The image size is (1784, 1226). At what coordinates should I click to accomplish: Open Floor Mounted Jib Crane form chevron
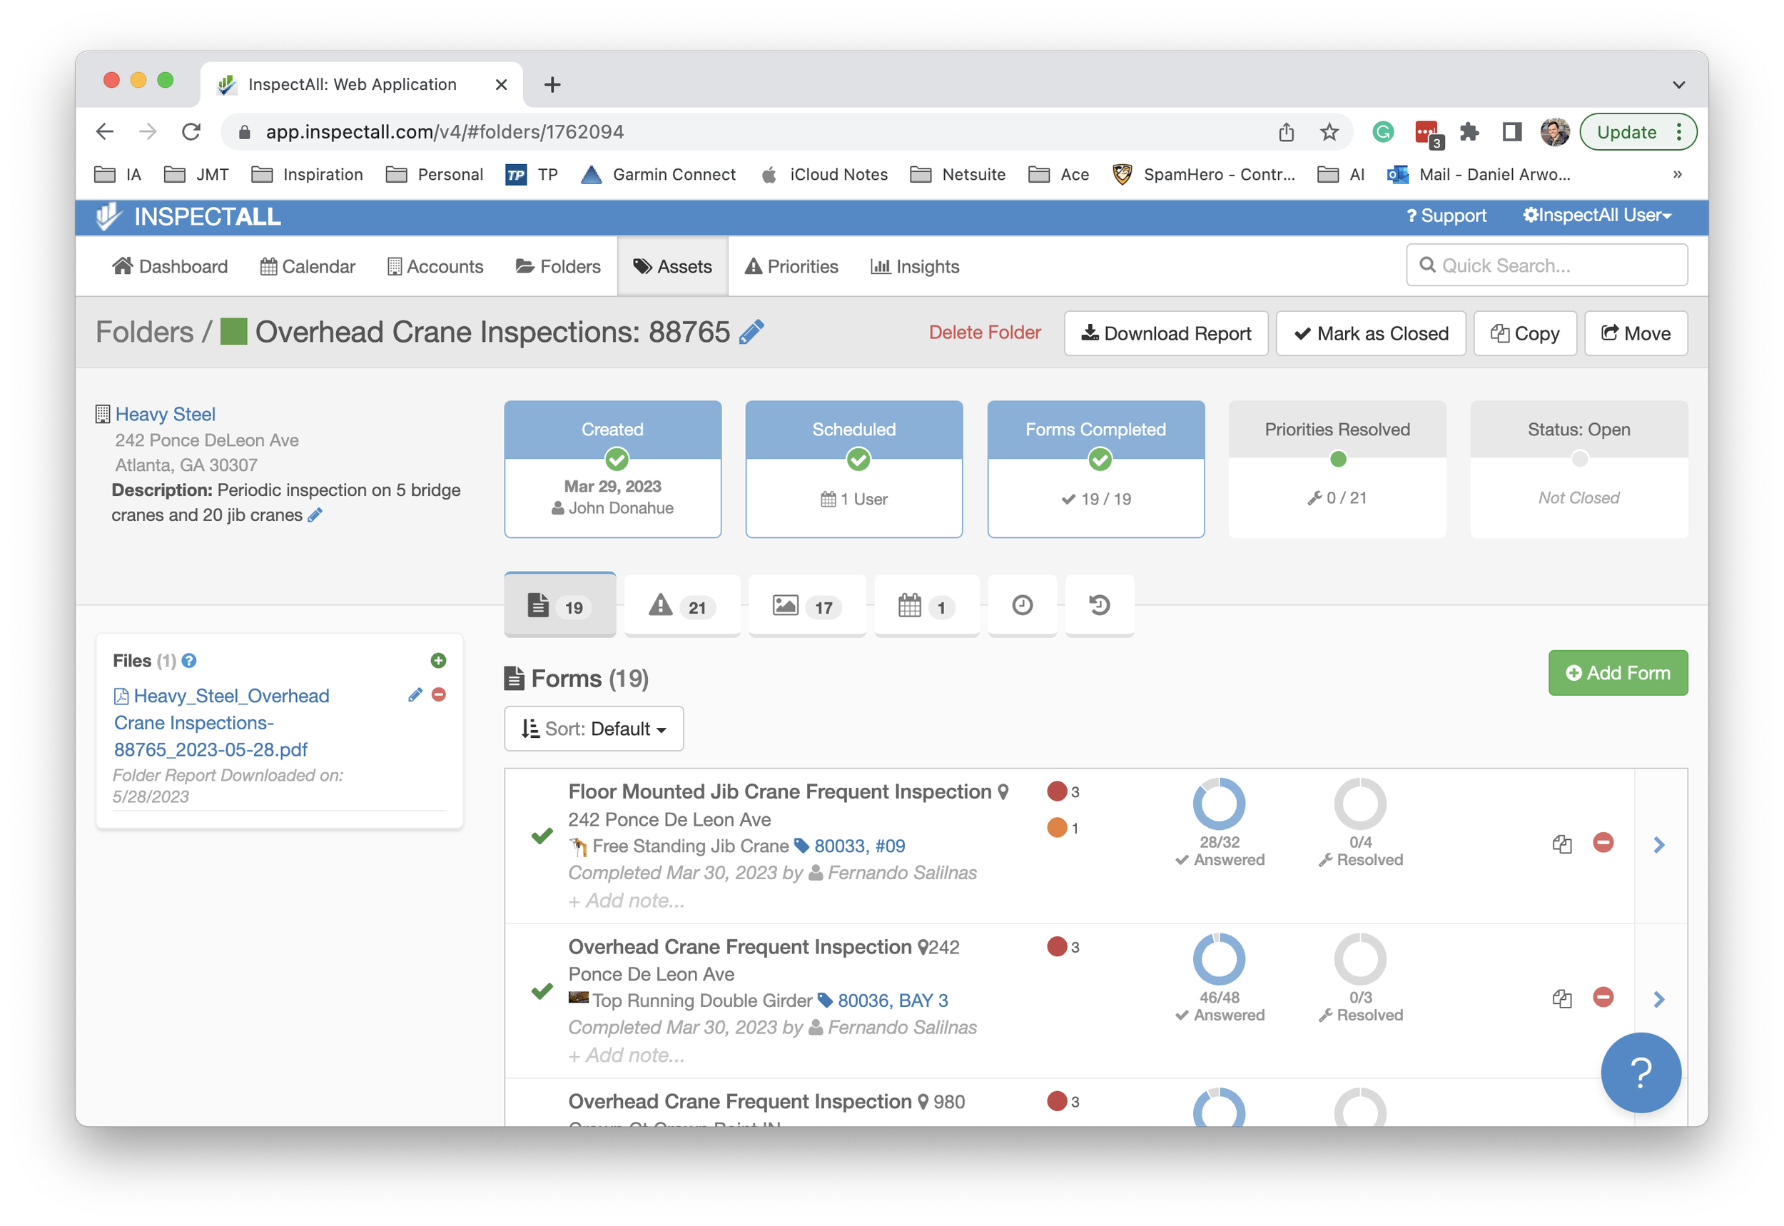tap(1659, 845)
